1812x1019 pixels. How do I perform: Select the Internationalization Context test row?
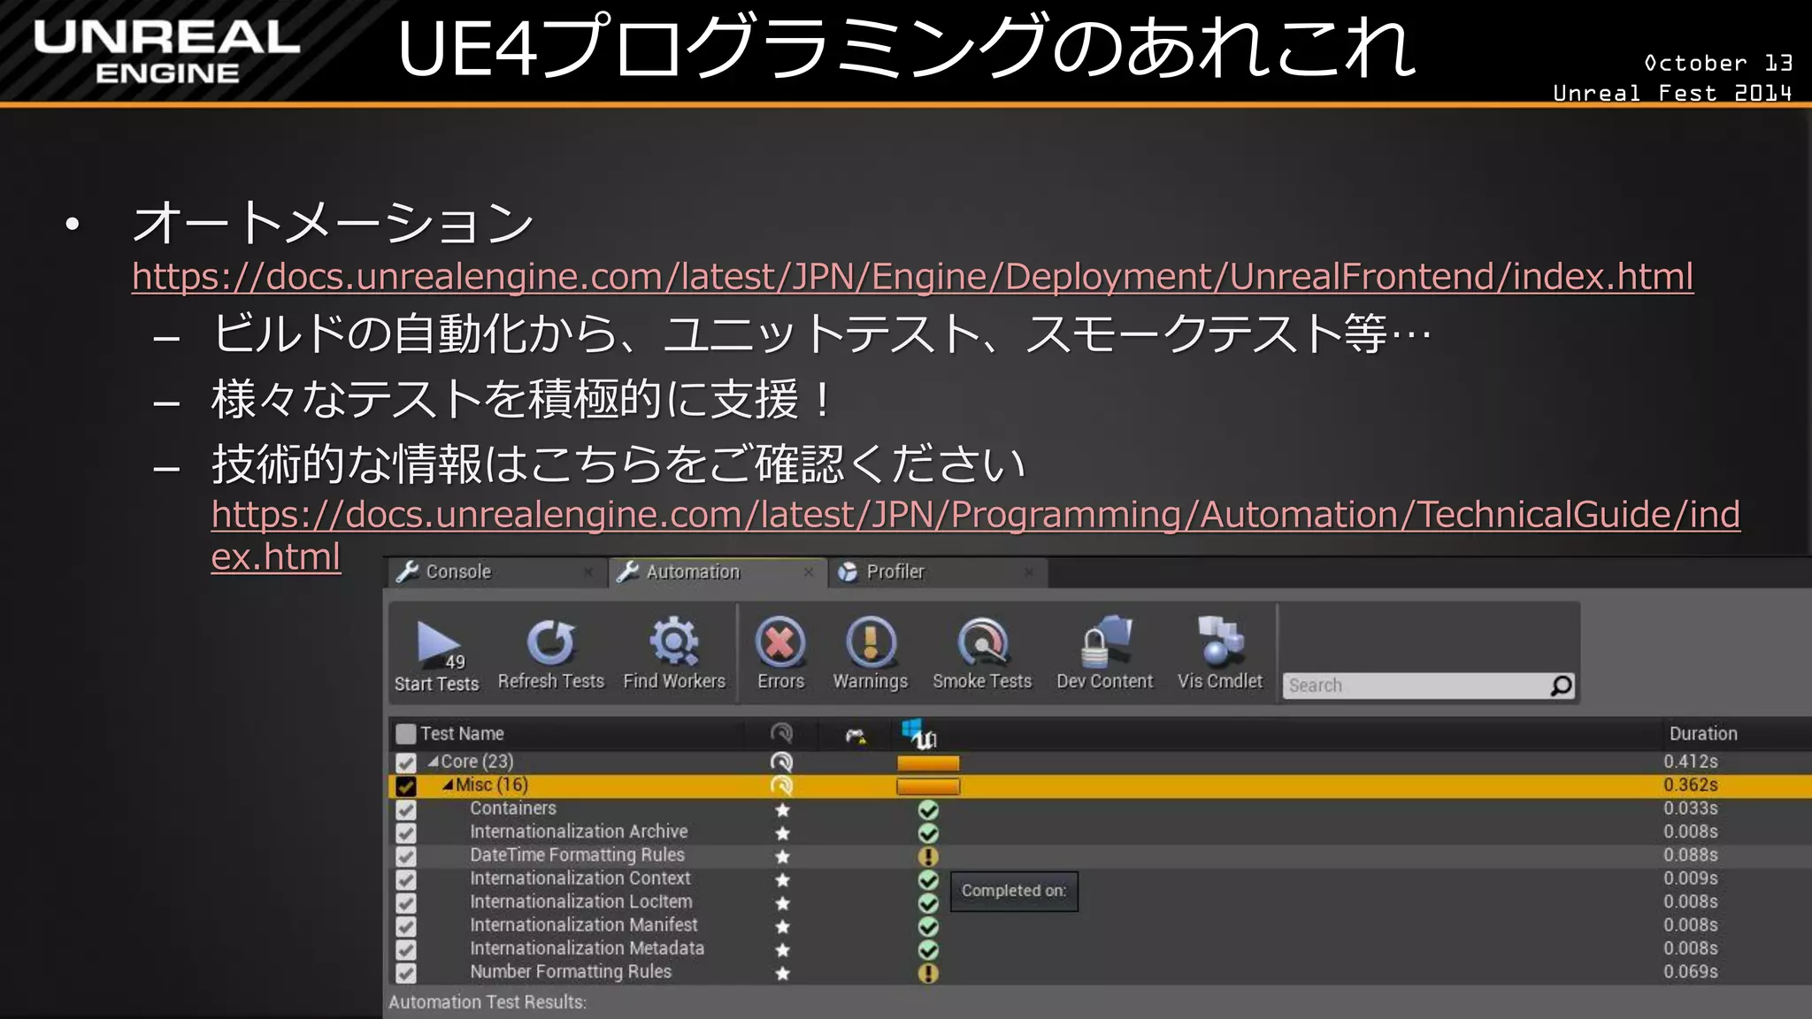[x=1100, y=879]
